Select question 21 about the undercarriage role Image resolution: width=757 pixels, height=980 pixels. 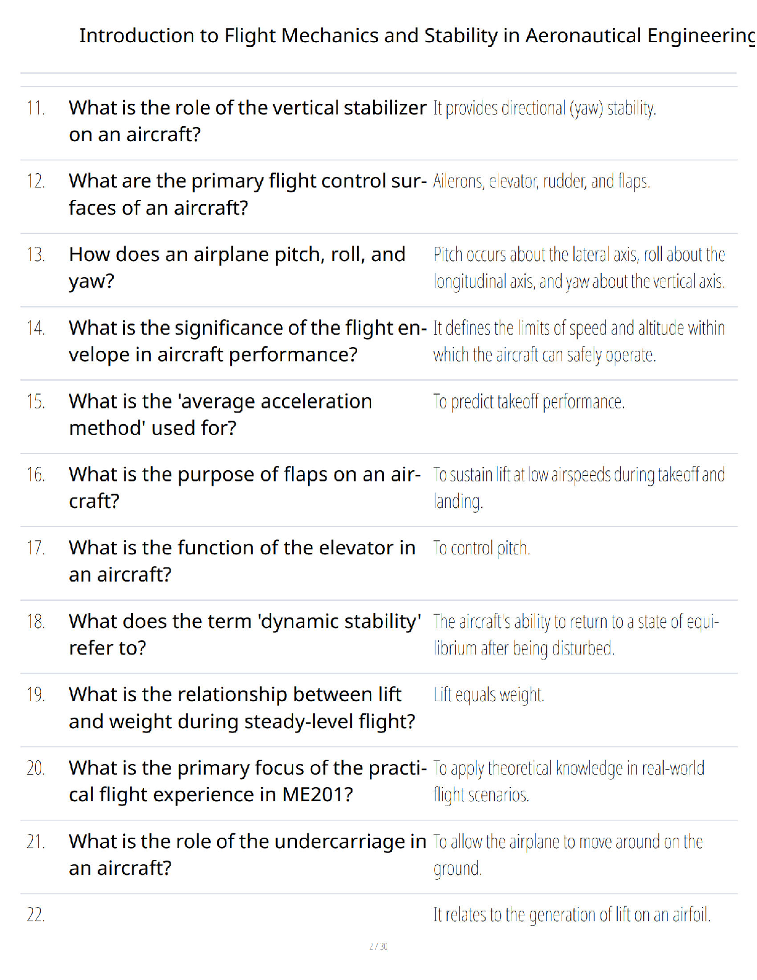click(247, 854)
